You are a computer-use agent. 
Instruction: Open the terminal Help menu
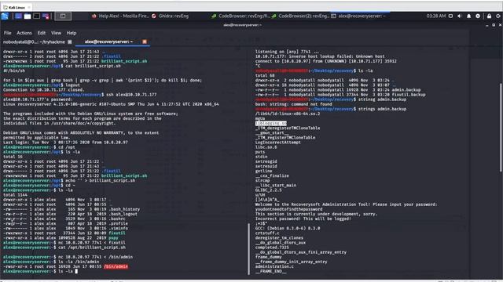[72, 33]
